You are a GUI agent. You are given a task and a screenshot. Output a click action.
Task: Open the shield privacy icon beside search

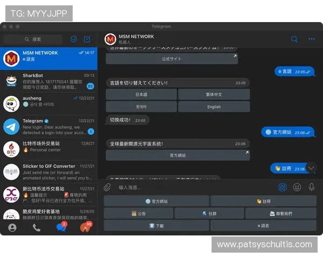point(74,39)
